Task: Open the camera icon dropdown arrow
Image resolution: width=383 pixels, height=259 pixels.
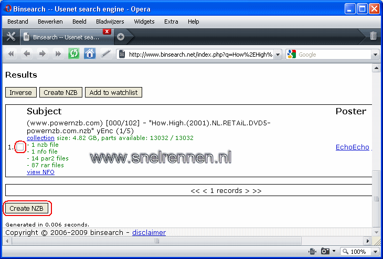Action: pos(334,251)
